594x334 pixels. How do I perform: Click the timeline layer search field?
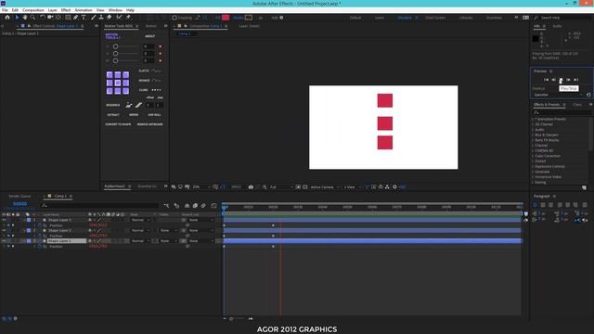[100, 205]
